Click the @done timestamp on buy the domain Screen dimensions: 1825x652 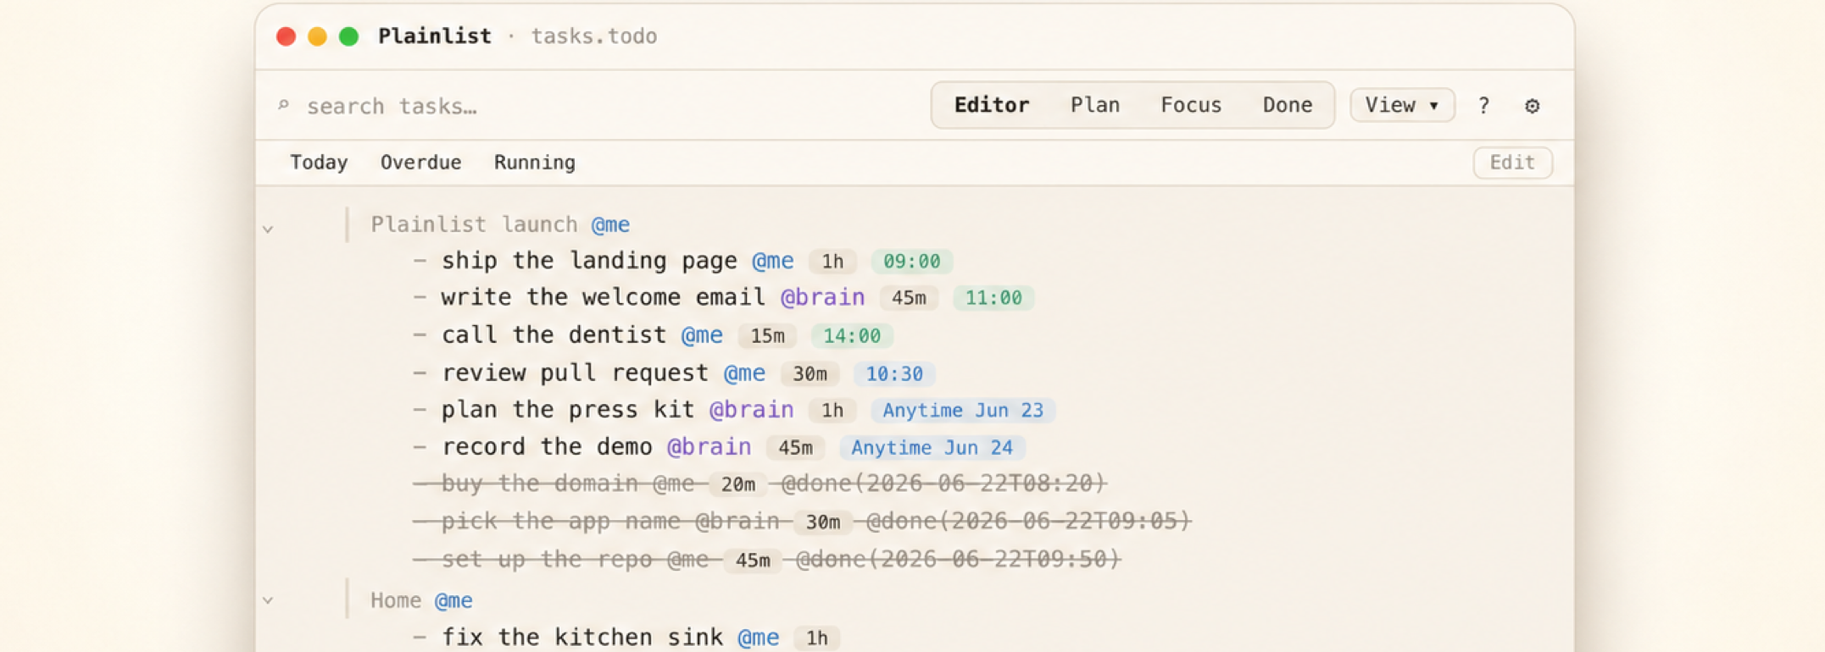click(x=943, y=483)
